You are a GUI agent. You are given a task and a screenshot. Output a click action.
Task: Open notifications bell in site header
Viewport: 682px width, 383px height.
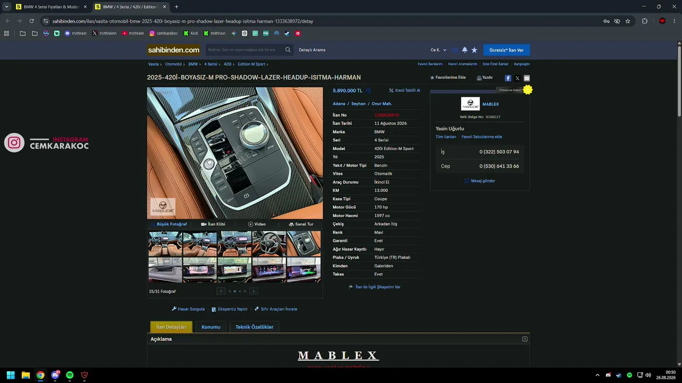pos(465,50)
